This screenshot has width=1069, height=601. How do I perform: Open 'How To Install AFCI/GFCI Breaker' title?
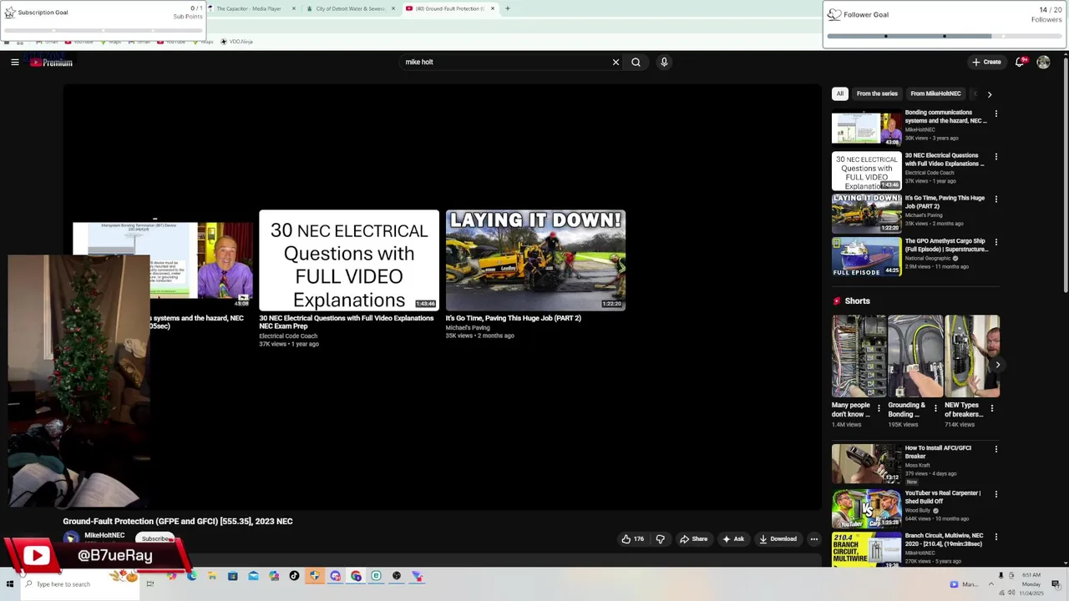pos(938,452)
